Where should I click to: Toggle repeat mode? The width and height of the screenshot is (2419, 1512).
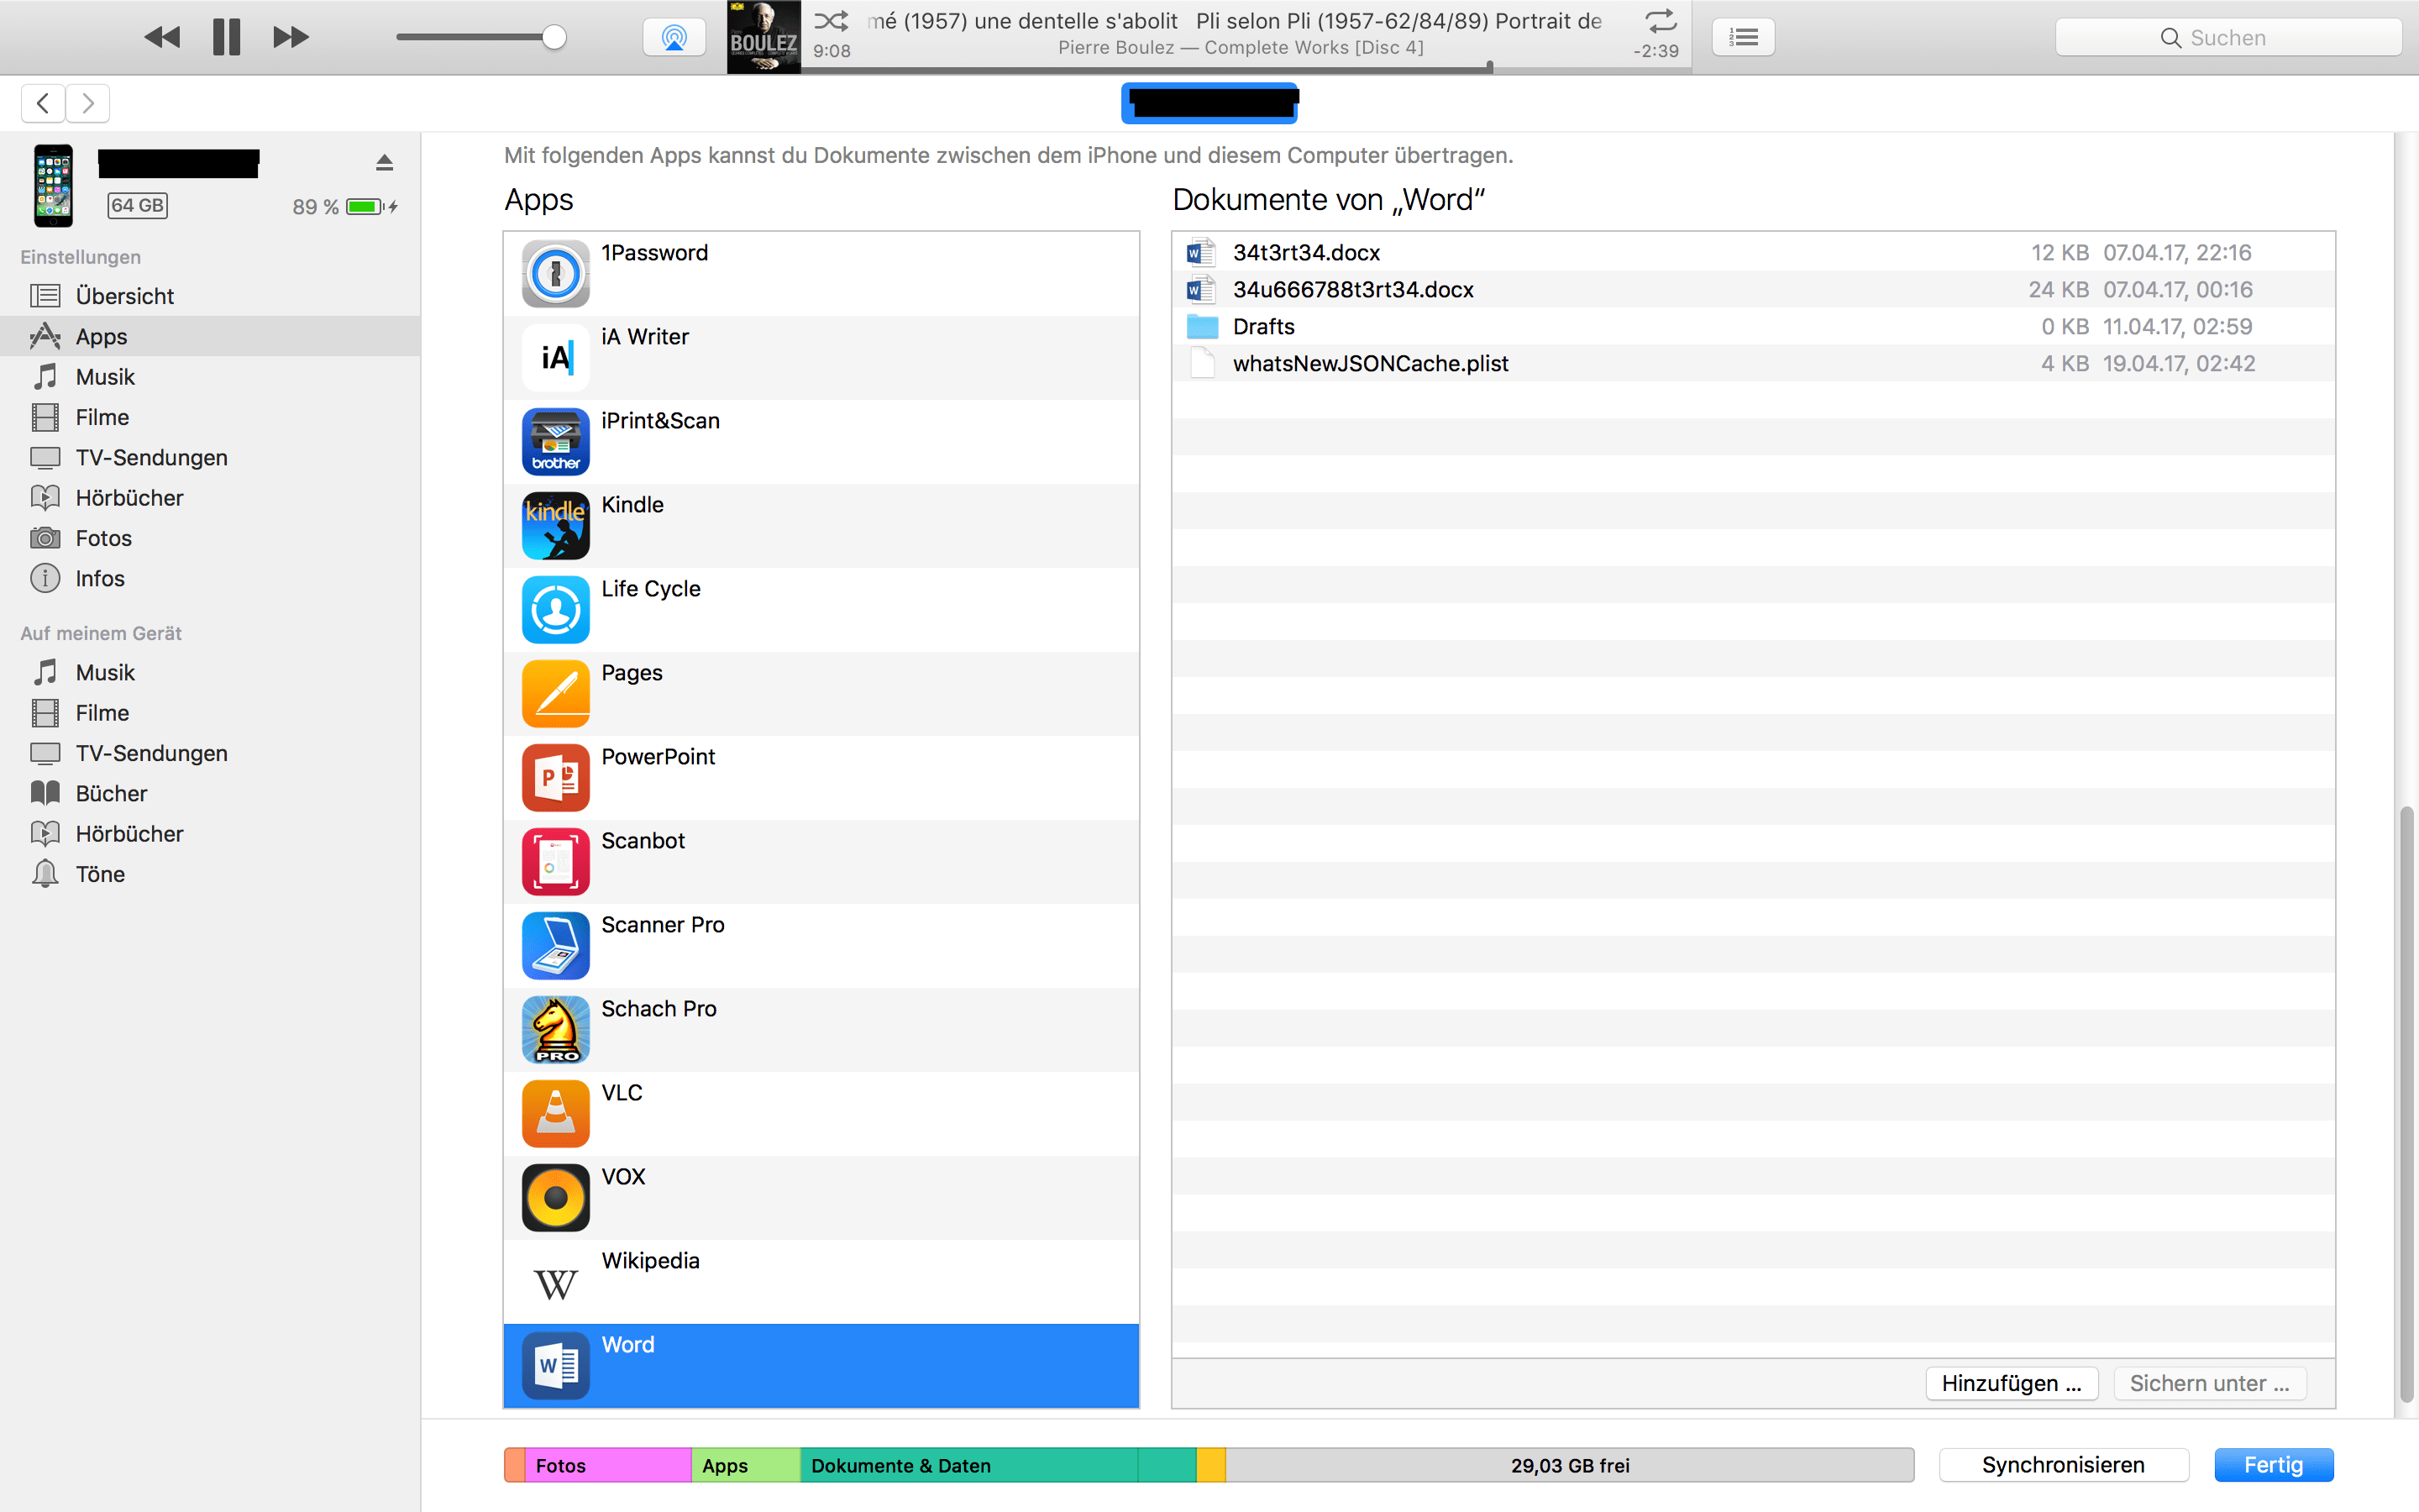tap(1661, 20)
